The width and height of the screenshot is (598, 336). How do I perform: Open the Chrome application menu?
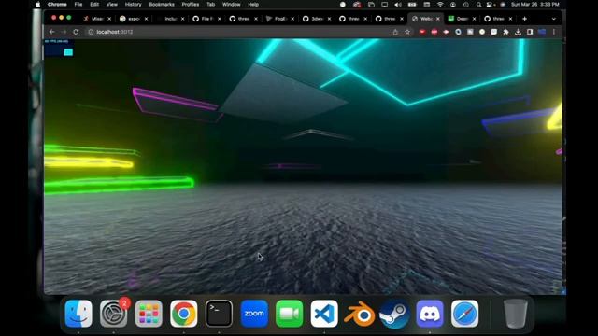point(57,5)
